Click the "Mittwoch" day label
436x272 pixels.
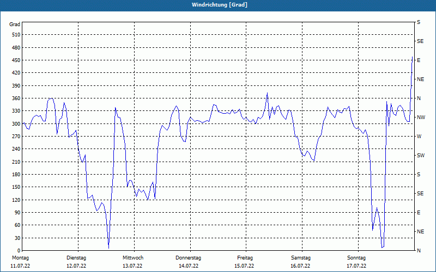click(x=133, y=258)
